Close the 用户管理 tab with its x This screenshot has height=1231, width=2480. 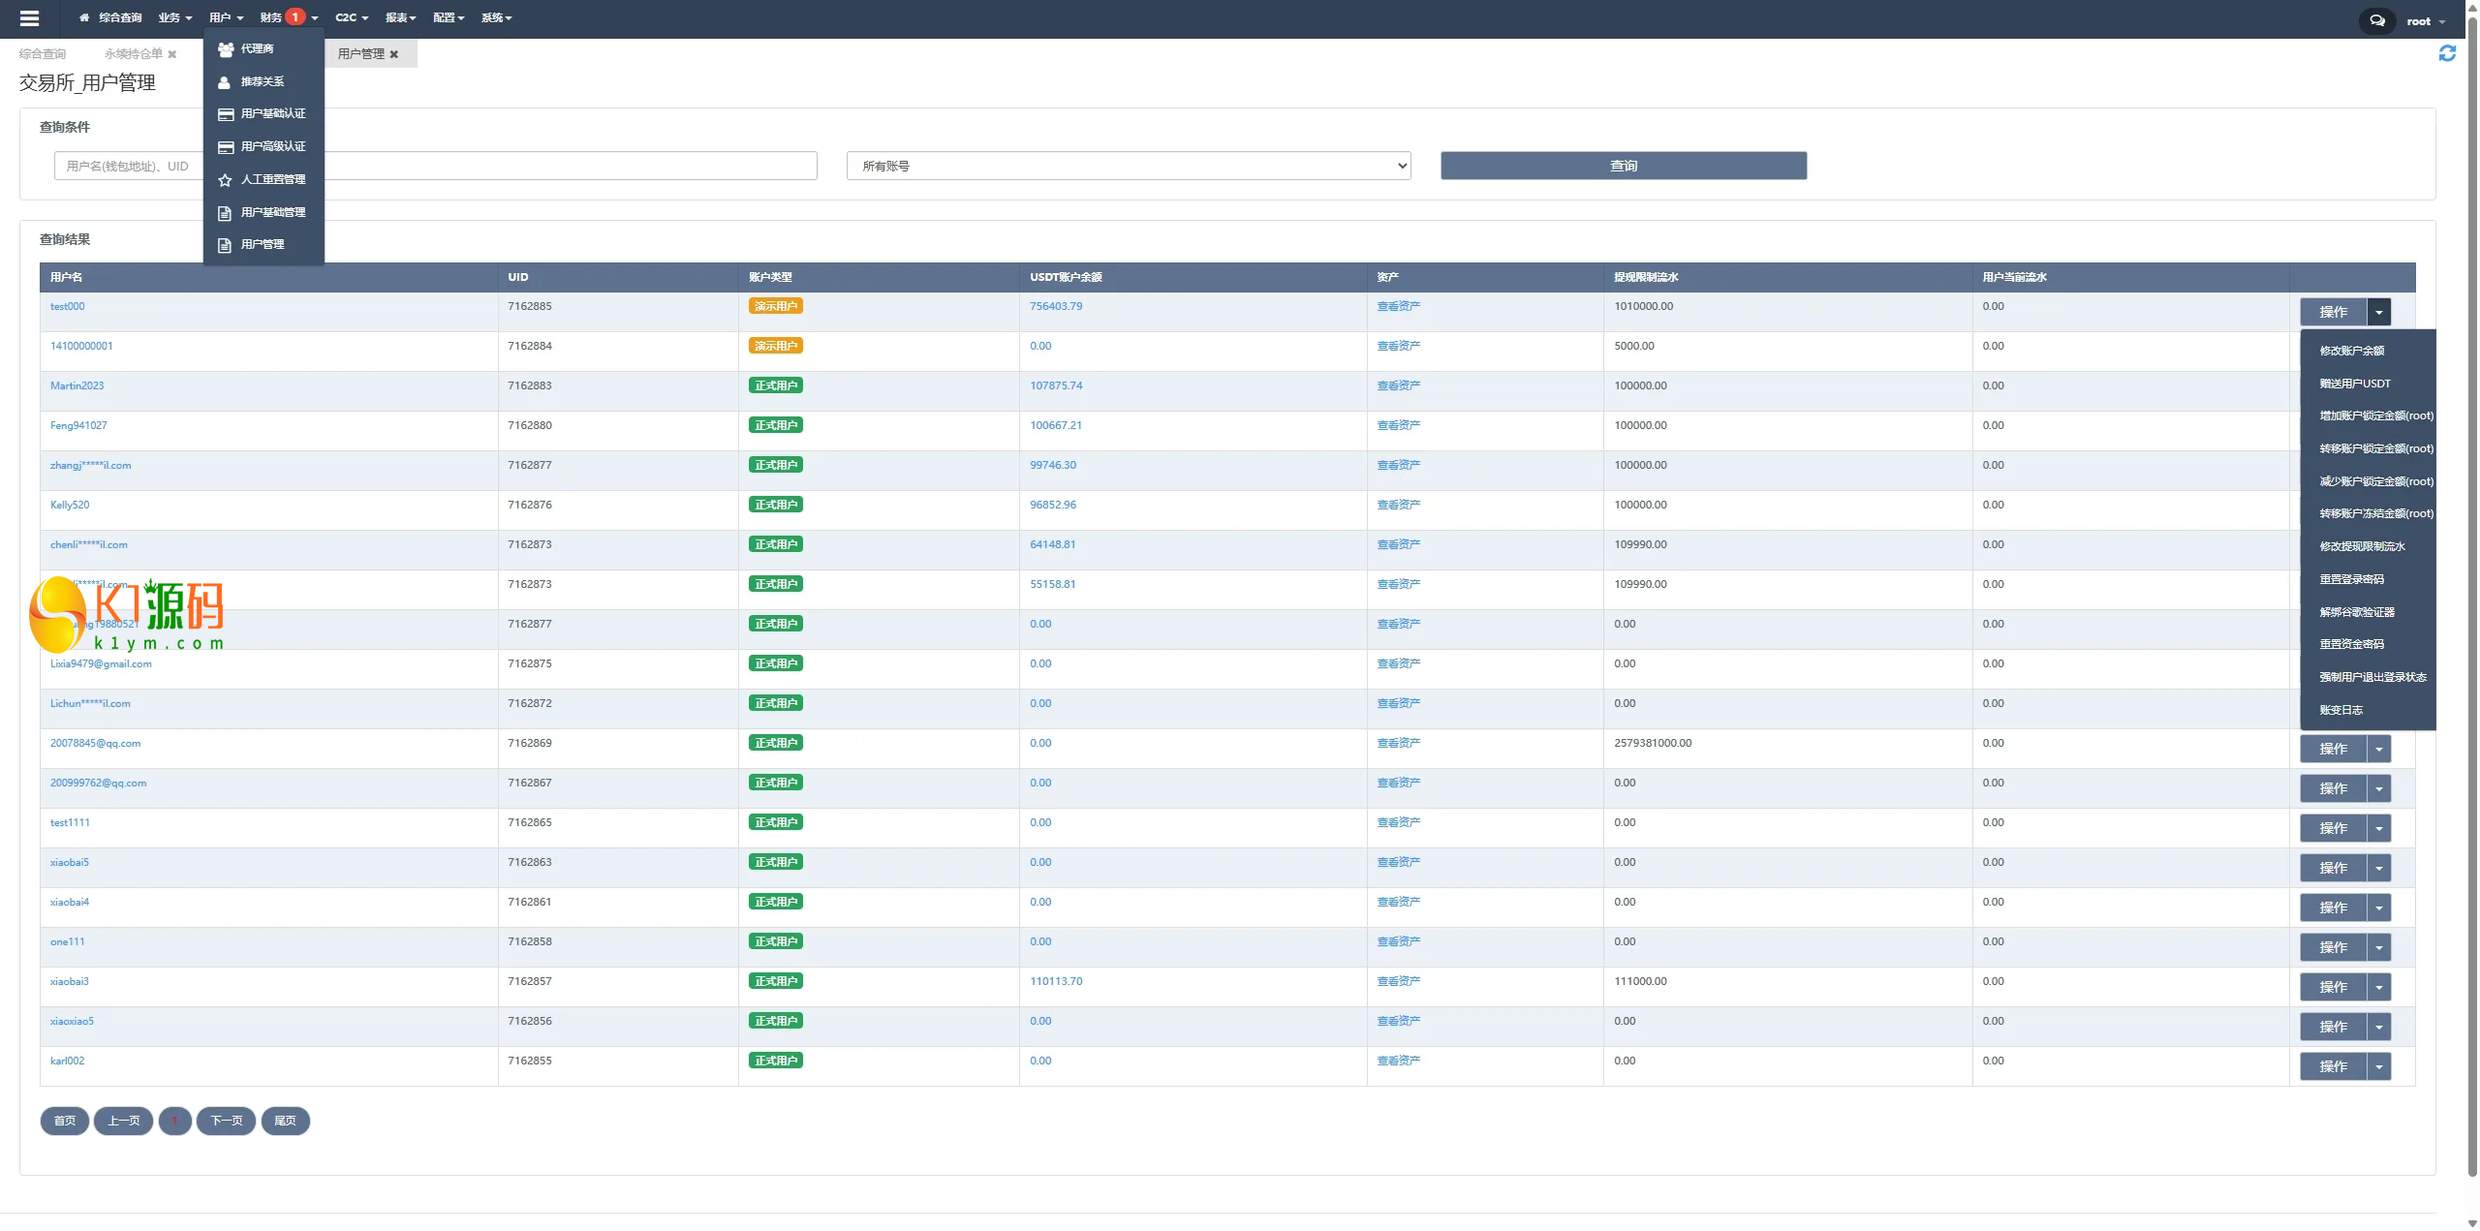[x=394, y=55]
